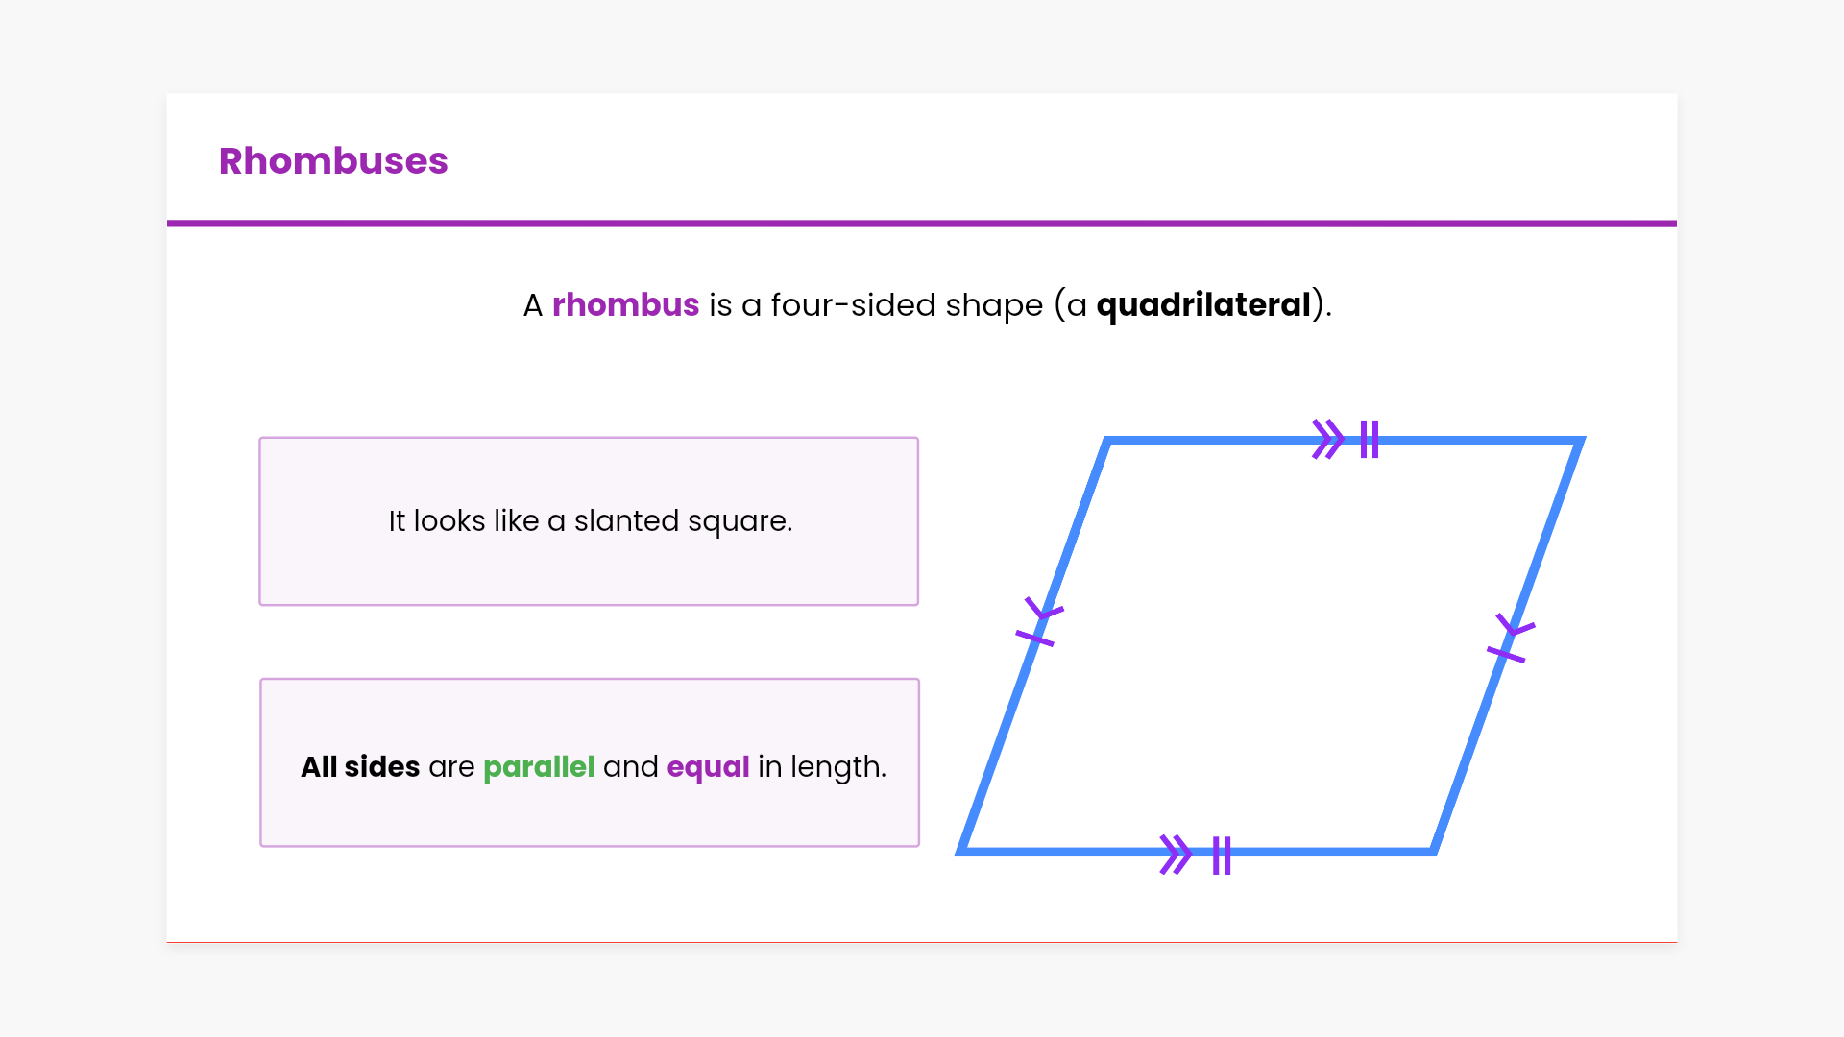Click the bold "All sides" text
This screenshot has width=1844, height=1037.
coord(360,767)
